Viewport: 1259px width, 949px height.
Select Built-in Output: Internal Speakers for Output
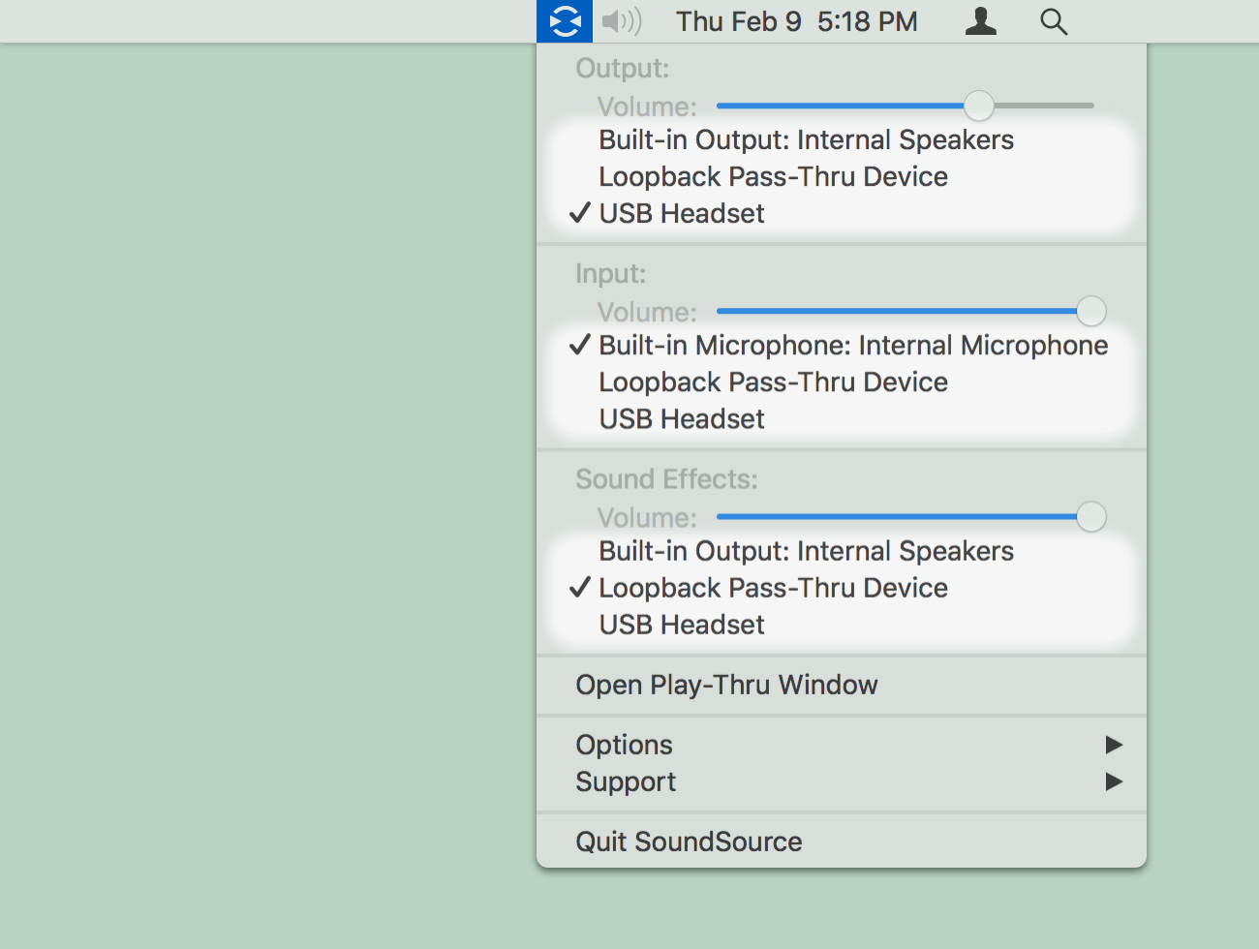point(842,140)
